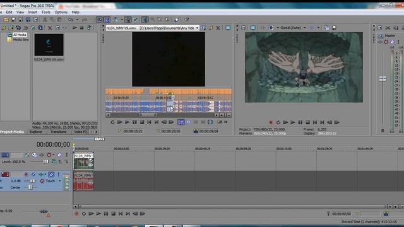The height and width of the screenshot is (227, 404).
Task: Unmute audio track 2
Action: pyautogui.click(x=51, y=175)
